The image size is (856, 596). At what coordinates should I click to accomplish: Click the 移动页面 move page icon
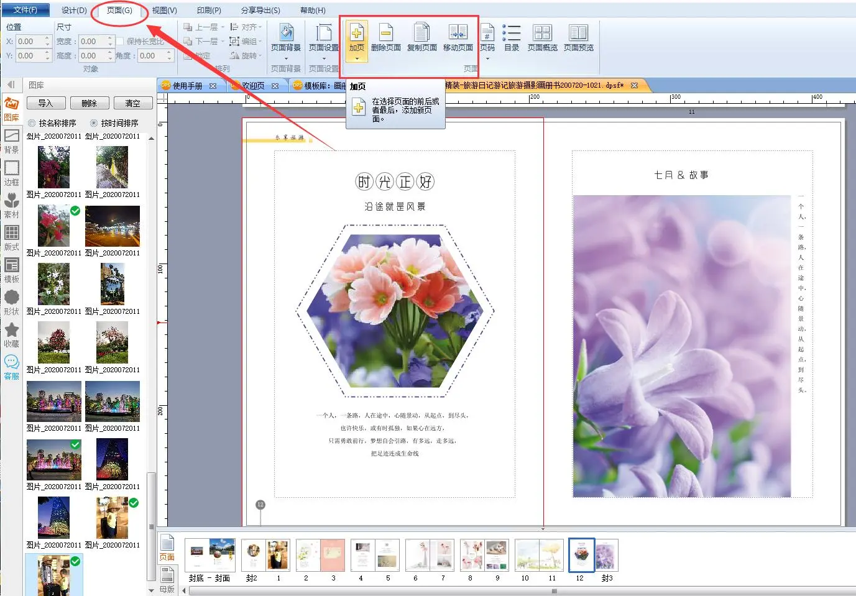pos(458,35)
